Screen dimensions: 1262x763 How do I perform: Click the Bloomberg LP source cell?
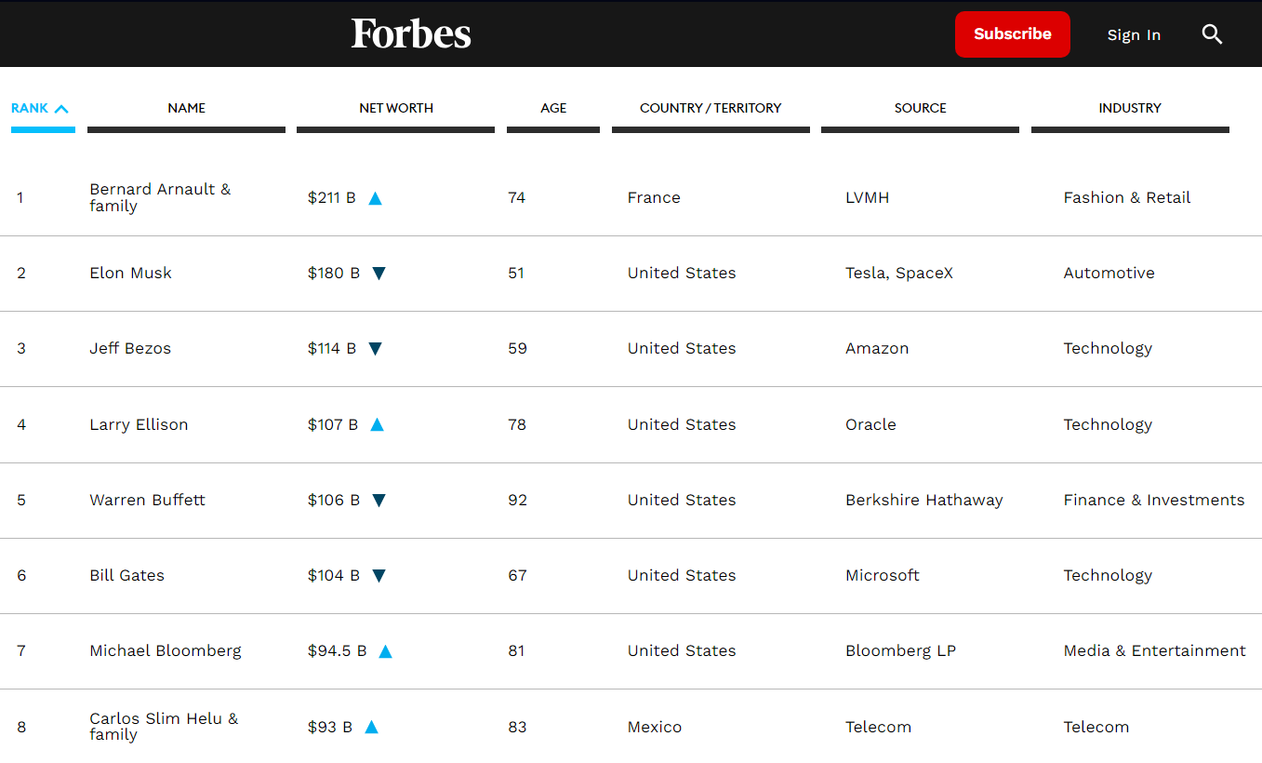[900, 650]
